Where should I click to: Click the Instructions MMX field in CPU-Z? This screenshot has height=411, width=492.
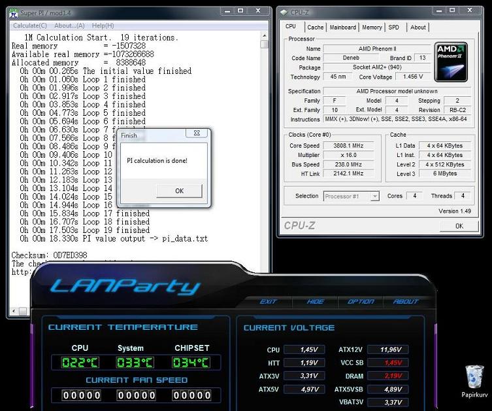coord(397,119)
